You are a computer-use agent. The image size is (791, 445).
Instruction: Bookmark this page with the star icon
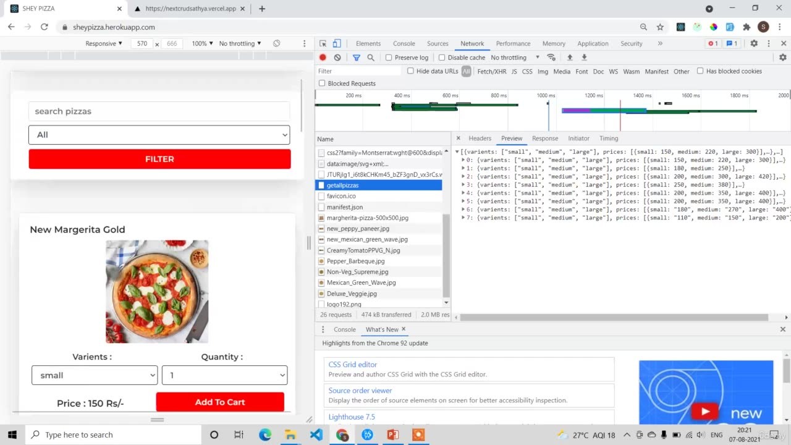[x=660, y=27]
